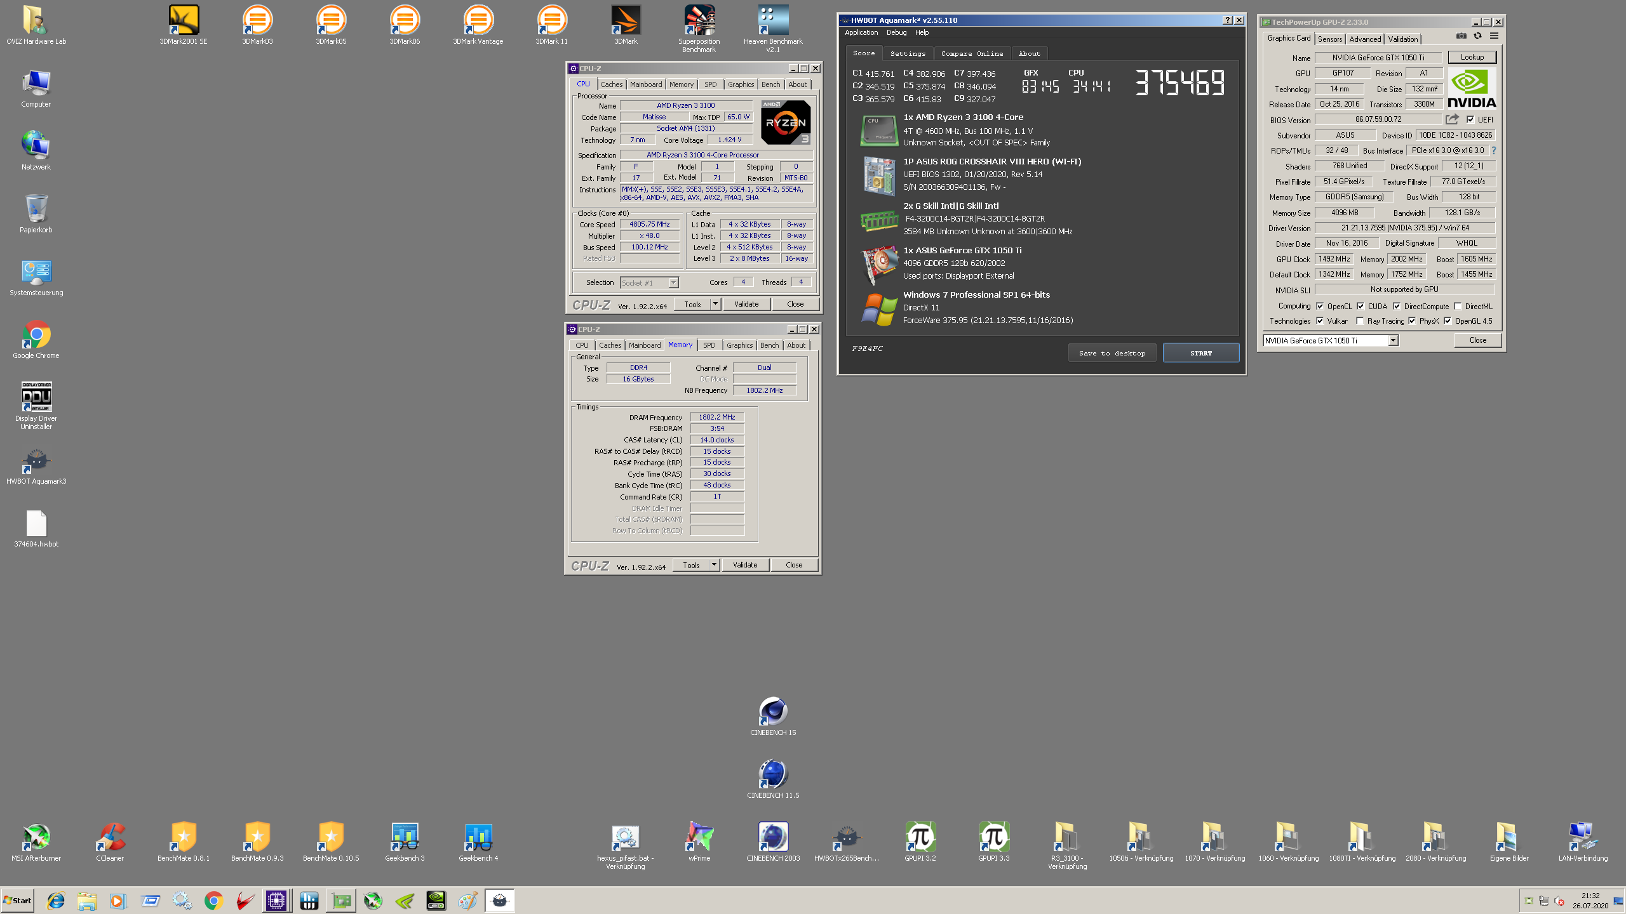Click the NVIDIA logo in GPU-Z
Viewport: 1626px width, 914px height.
pyautogui.click(x=1472, y=88)
